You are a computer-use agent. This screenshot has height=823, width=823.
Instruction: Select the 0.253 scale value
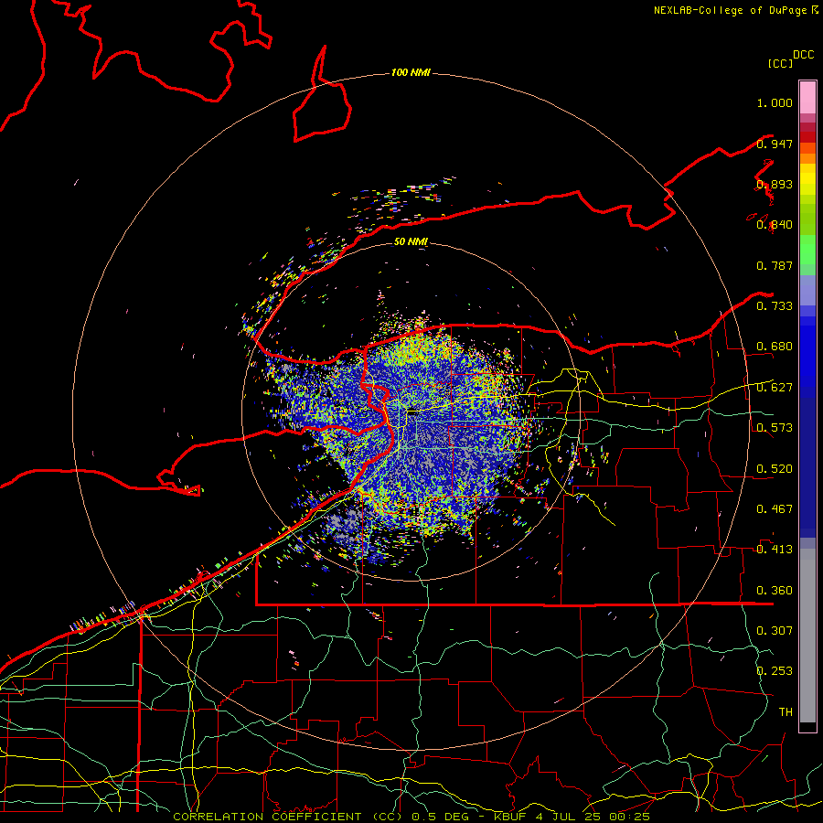pyautogui.click(x=775, y=671)
